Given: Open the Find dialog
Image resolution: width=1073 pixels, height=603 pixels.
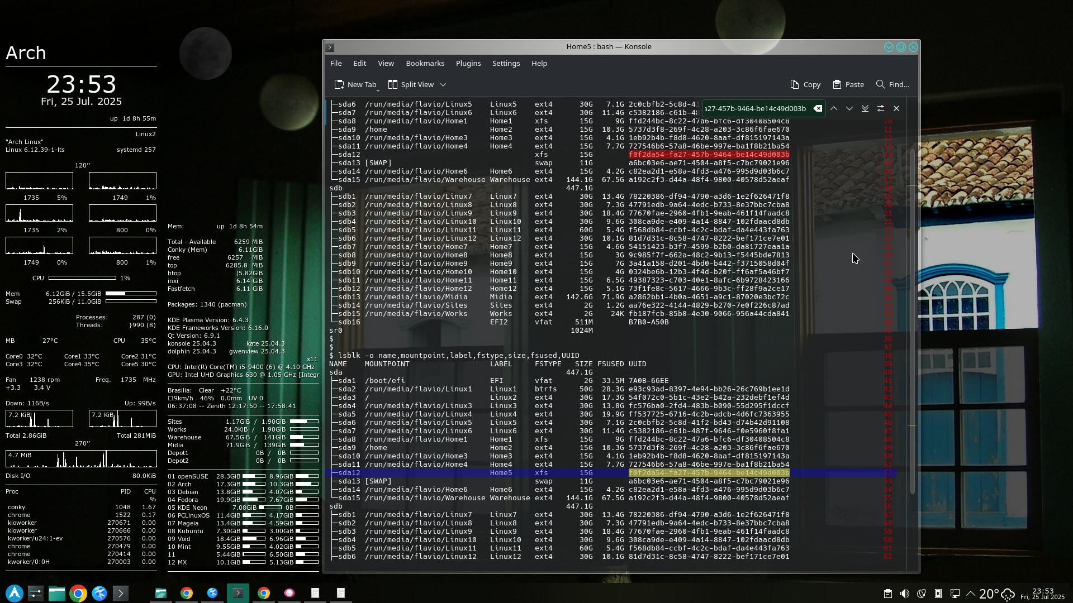Looking at the screenshot, I should pos(892,84).
